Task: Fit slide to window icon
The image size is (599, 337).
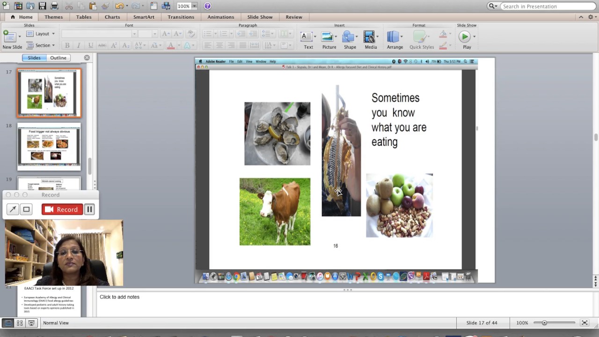Action: pyautogui.click(x=584, y=323)
